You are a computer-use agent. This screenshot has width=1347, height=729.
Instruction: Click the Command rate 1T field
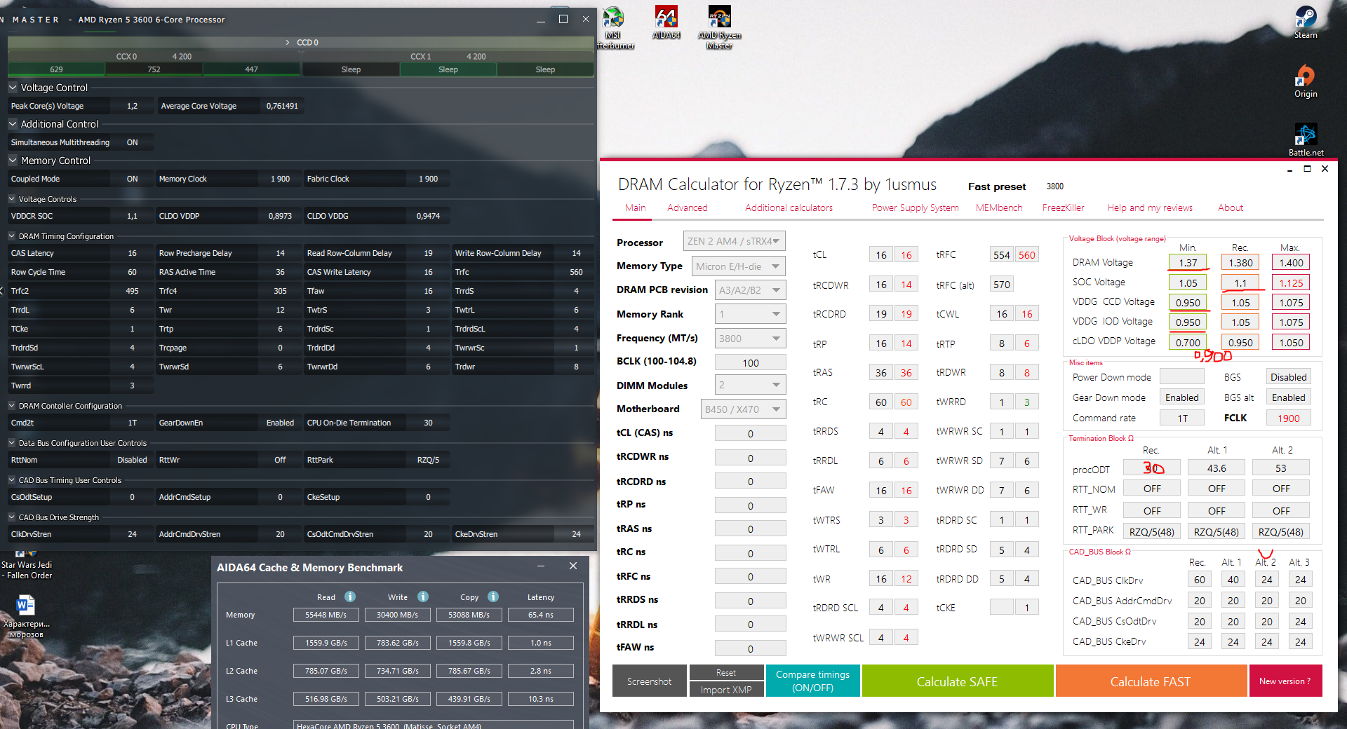point(1182,418)
